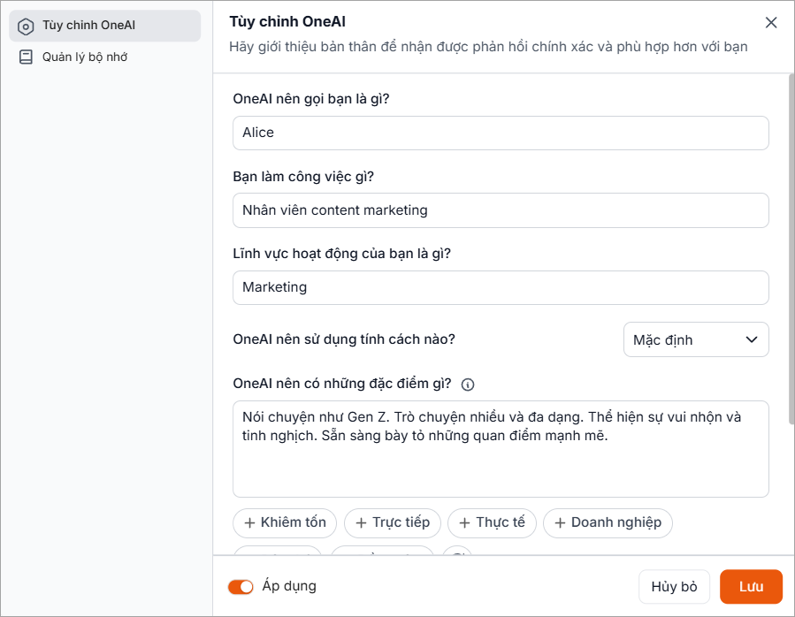The image size is (795, 617).
Task: Add the Khiêm tốn trait chip
Action: (x=285, y=522)
